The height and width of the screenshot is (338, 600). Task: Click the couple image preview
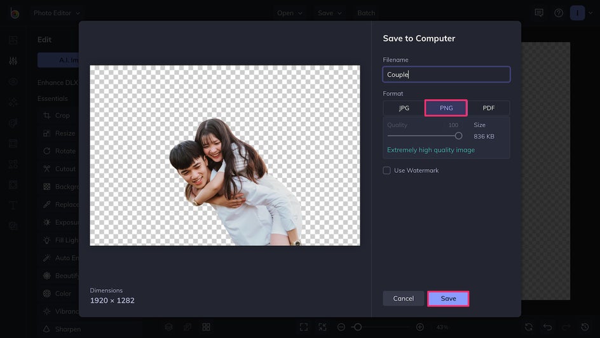coord(225,156)
